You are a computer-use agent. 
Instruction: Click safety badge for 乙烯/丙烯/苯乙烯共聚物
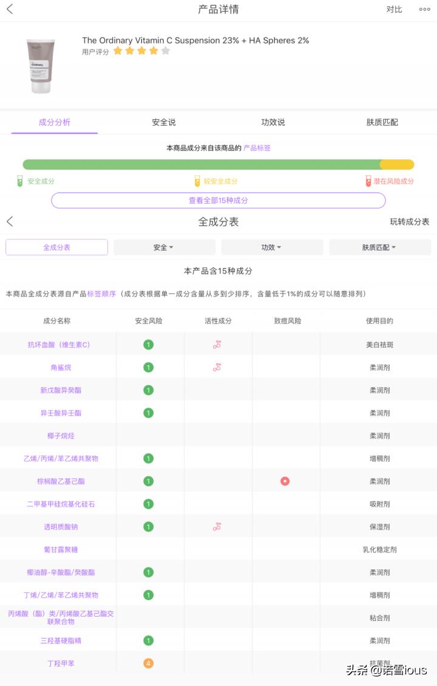149,459
